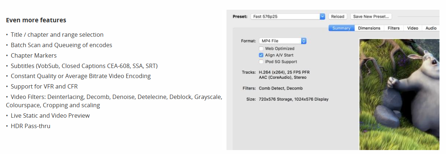Open the Preset dropdown arrow
This screenshot has height=154, width=446.
point(322,17)
